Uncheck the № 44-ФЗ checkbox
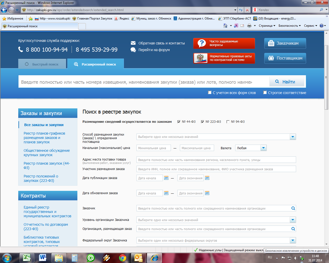Screen dimensions: 329x263 (x=179, y=122)
